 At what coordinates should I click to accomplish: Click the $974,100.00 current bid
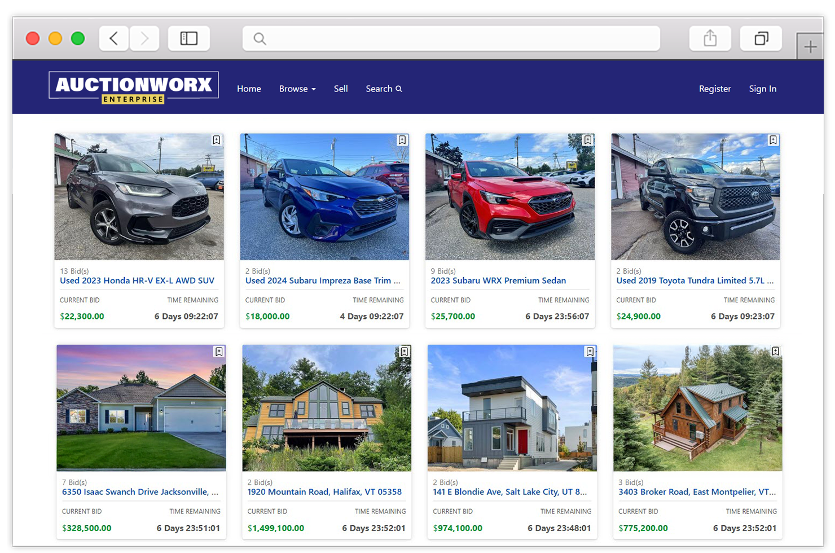click(458, 528)
